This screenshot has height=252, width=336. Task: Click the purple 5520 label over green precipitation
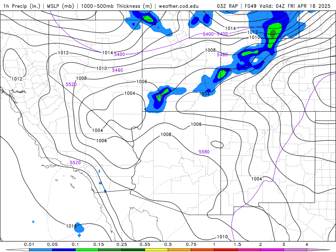click(162, 97)
